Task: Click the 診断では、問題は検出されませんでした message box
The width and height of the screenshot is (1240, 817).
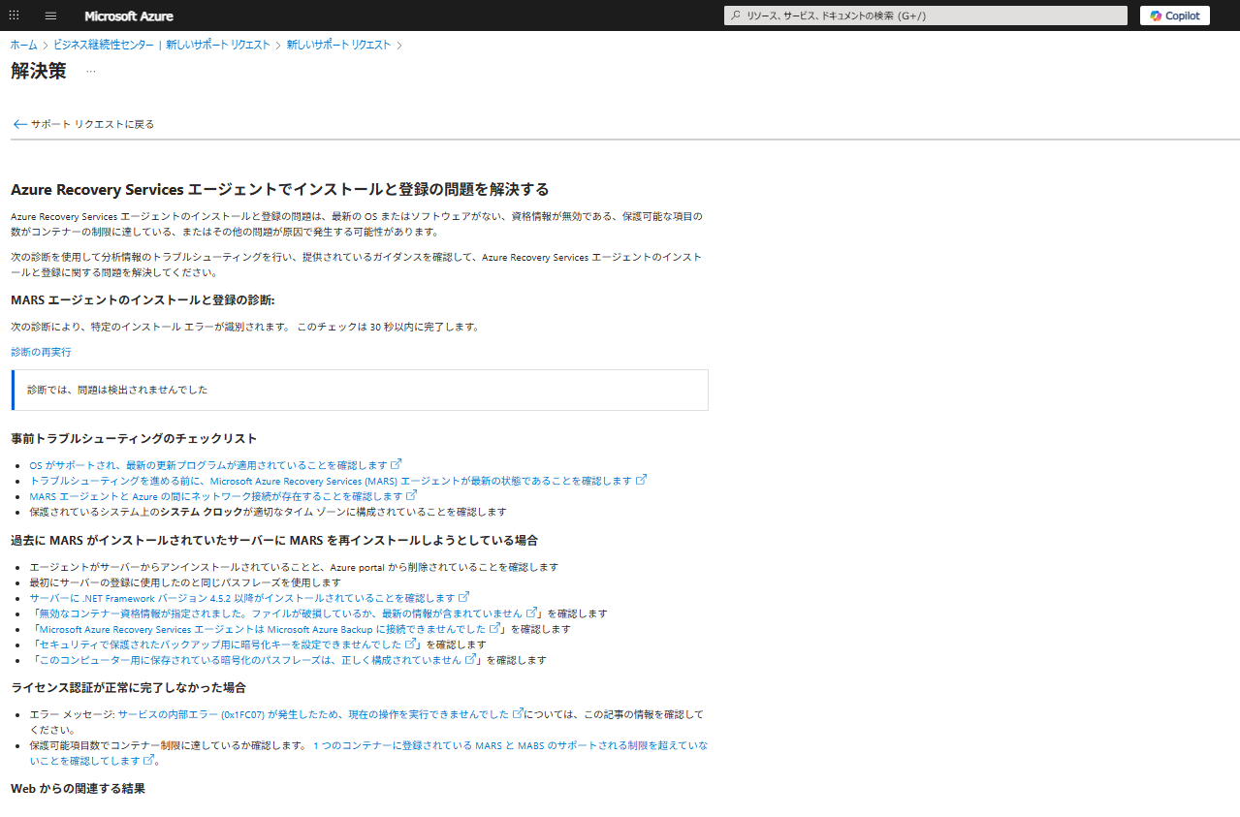Action: tap(360, 390)
